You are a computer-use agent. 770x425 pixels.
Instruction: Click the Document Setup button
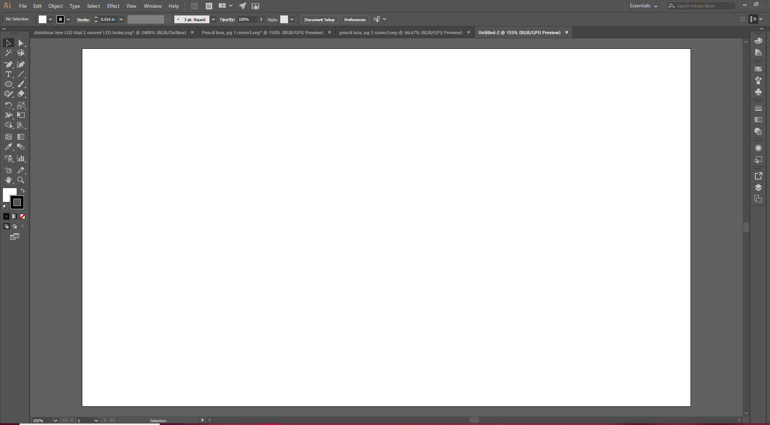[x=319, y=20]
